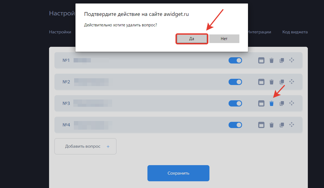Copy question №3 using duplicate icon
The height and width of the screenshot is (188, 324).
(282, 103)
